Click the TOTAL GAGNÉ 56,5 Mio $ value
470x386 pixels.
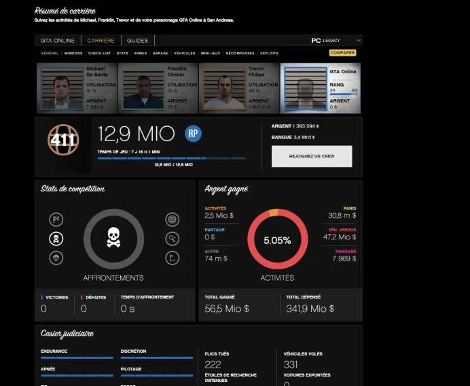(x=227, y=309)
